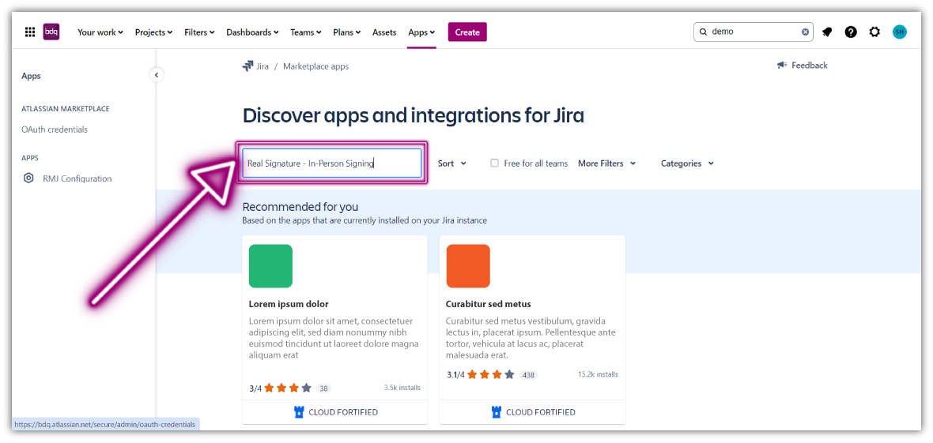Click star rating on Lorem ipsum dolor card
This screenshot has height=443, width=933.
pyautogui.click(x=288, y=388)
